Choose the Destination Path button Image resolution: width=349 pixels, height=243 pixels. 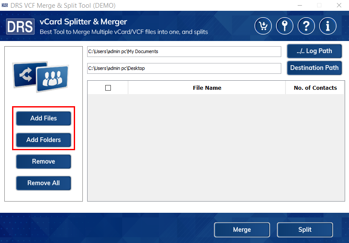pos(314,68)
